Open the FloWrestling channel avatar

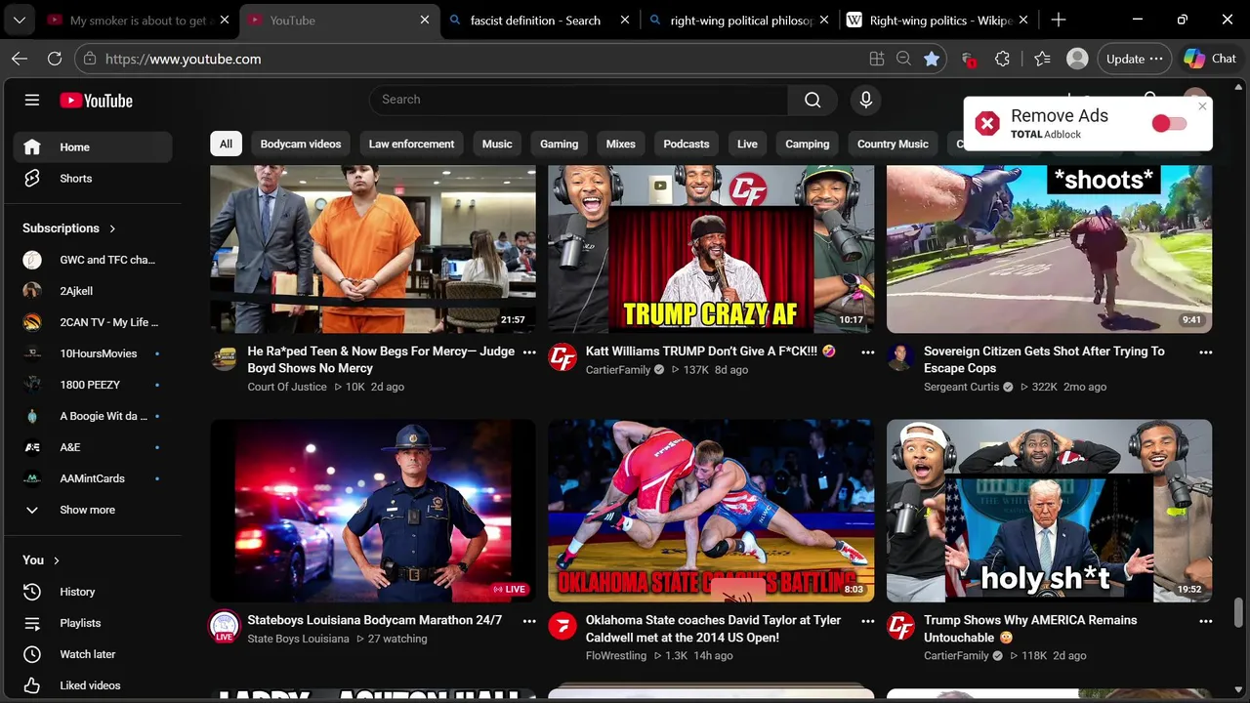click(x=562, y=626)
